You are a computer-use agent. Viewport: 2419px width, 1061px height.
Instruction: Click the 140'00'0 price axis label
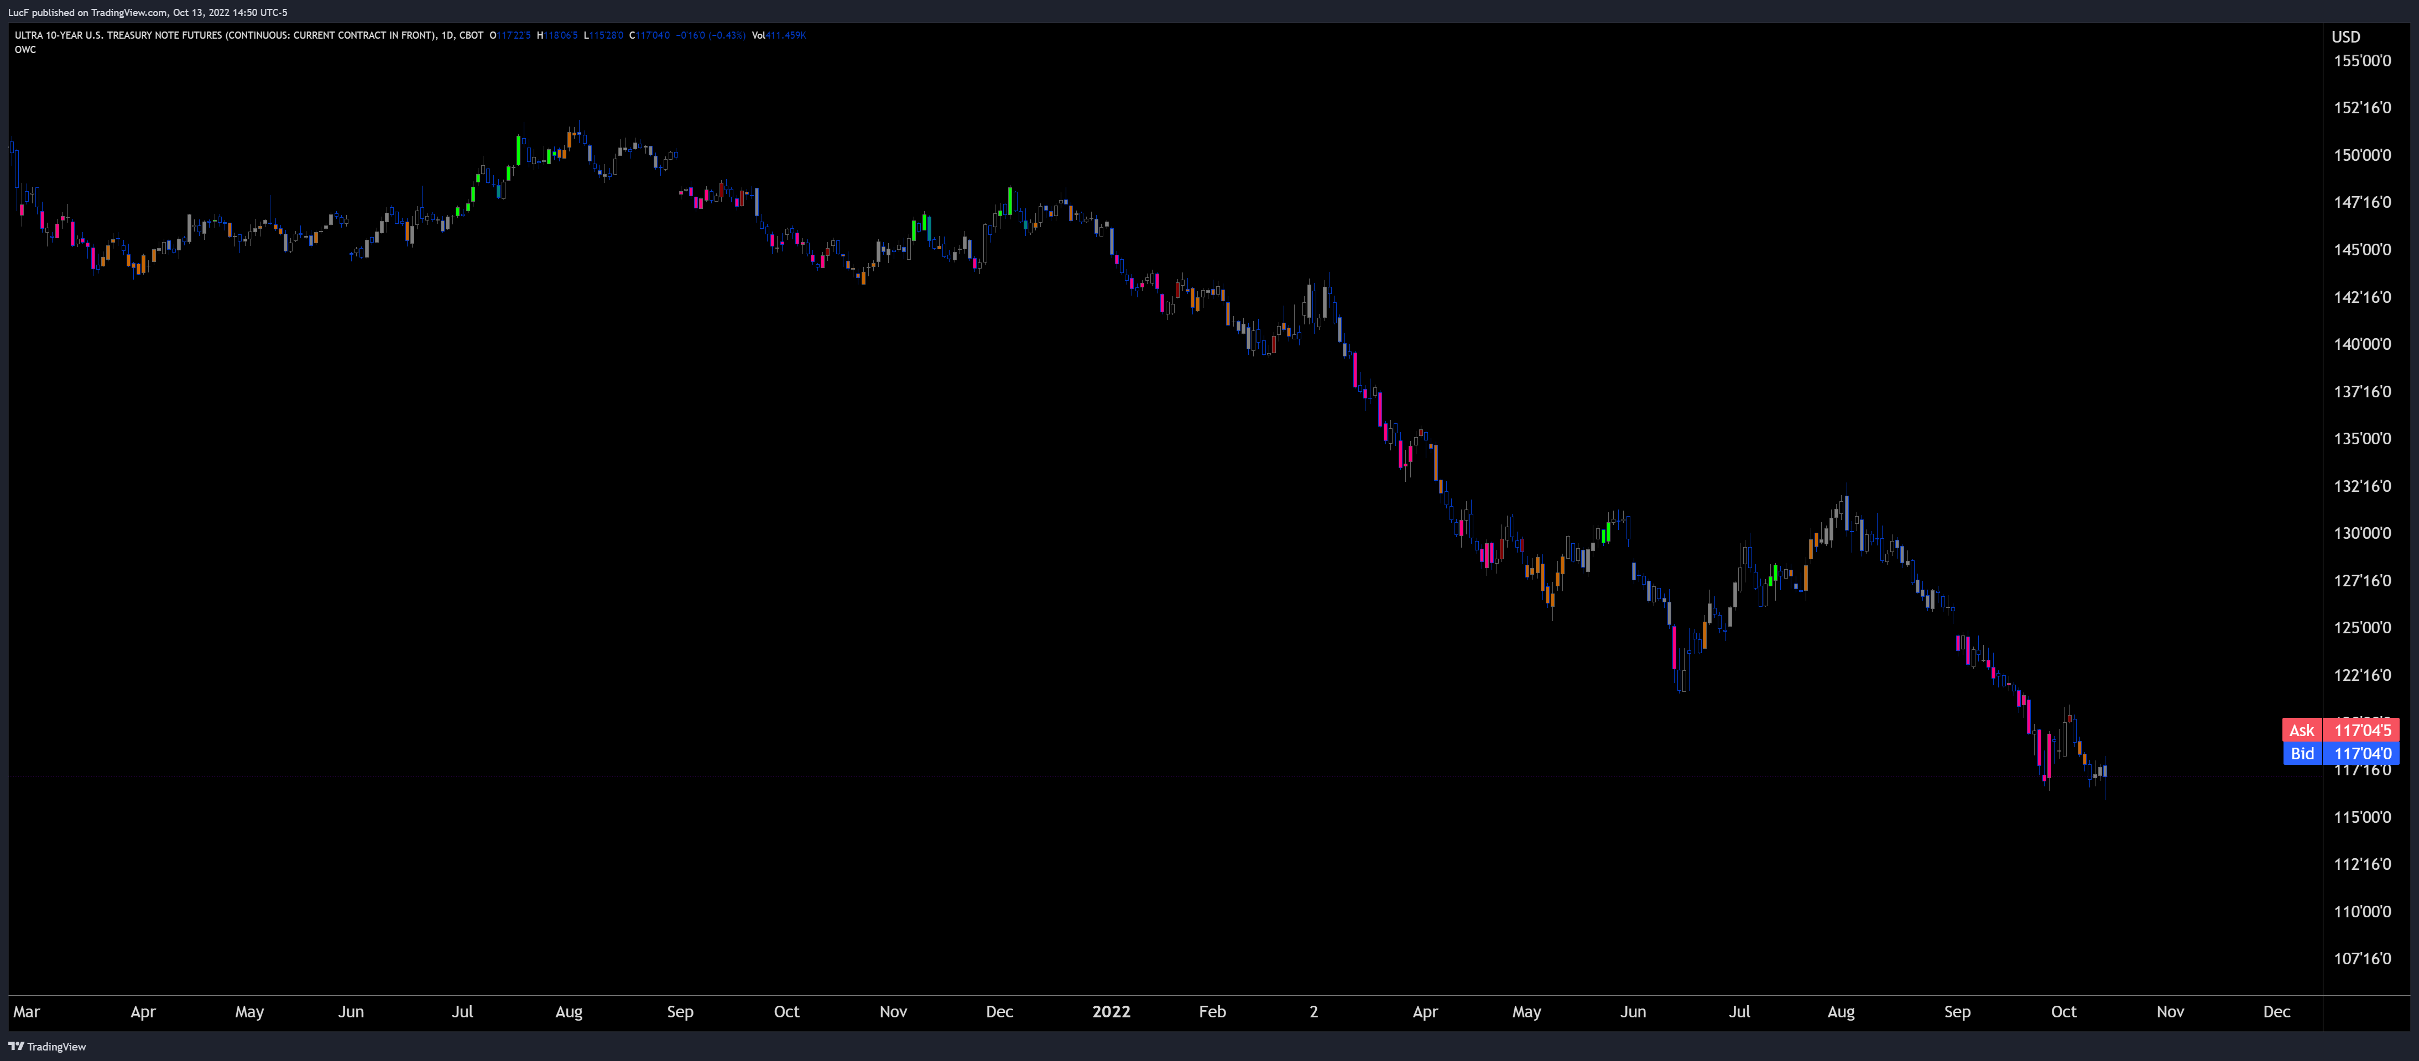click(2363, 344)
